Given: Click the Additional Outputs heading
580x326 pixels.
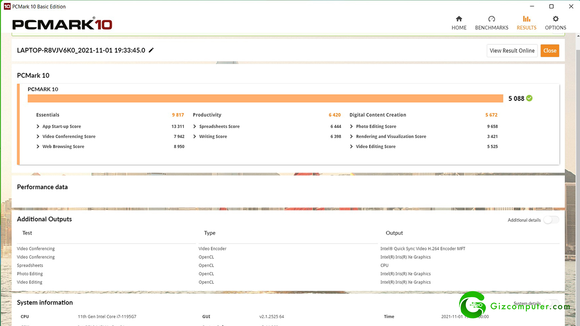Looking at the screenshot, I should (x=44, y=219).
